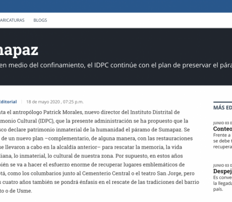Viewport: 232px width, 202px height.
Task: Click the text 'Patrick Morales' in article
Action: [x=63, y=112]
